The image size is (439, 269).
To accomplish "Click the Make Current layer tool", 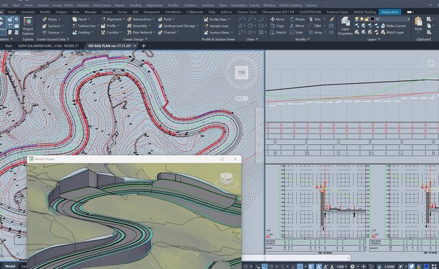I will (x=393, y=25).
